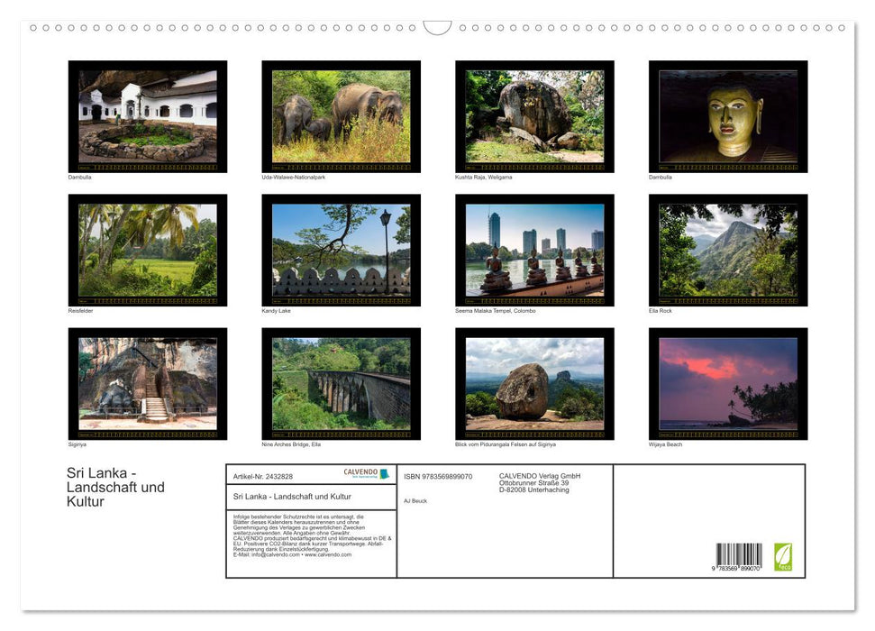
Task: Click the 'Sigiriya' caption under staircase photo
Action: (x=77, y=444)
